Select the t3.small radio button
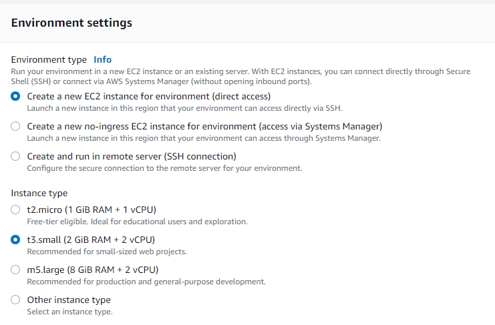Screen dimensions: 495x325 click(x=15, y=240)
